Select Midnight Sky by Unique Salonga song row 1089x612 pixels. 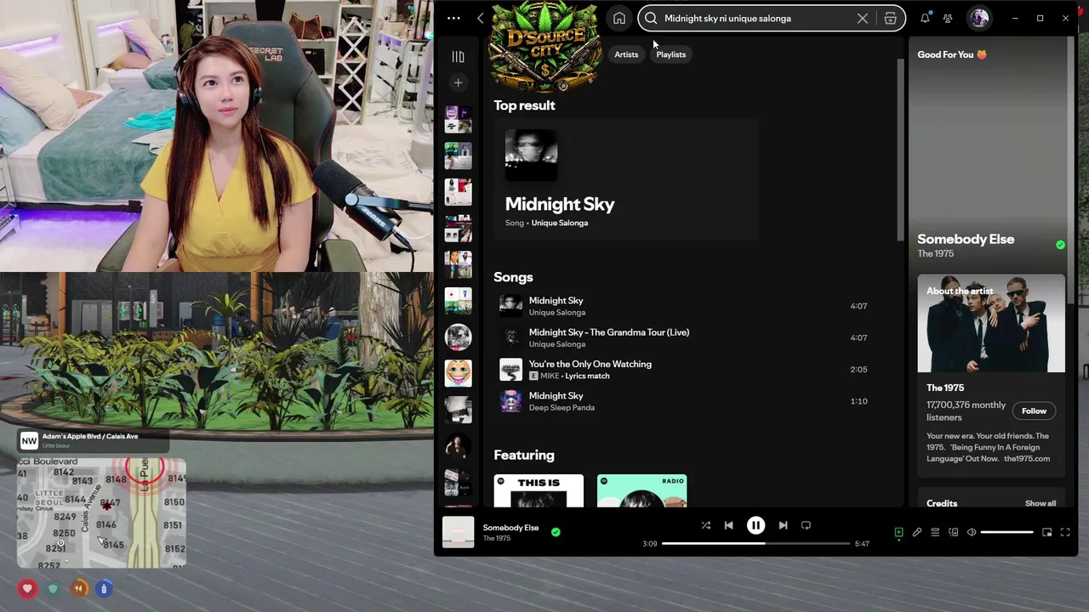pos(685,306)
